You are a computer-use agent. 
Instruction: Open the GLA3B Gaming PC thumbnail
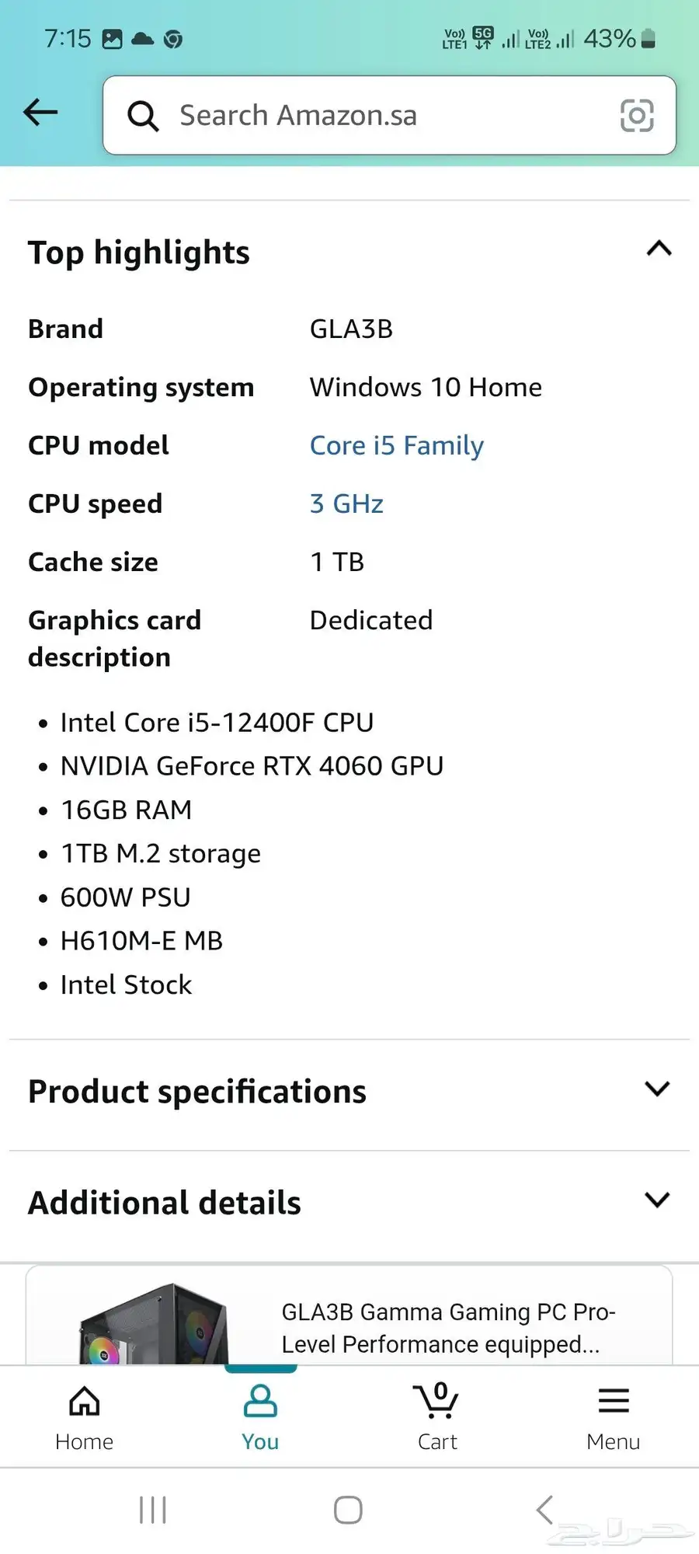pyautogui.click(x=154, y=1324)
